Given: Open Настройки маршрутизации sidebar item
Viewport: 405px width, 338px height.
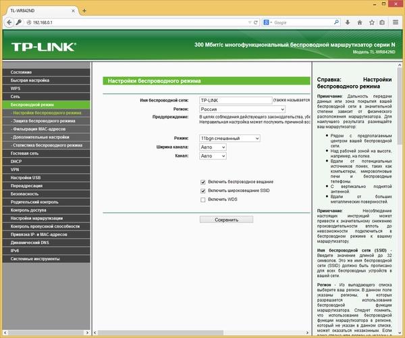Looking at the screenshot, I should (47, 218).
